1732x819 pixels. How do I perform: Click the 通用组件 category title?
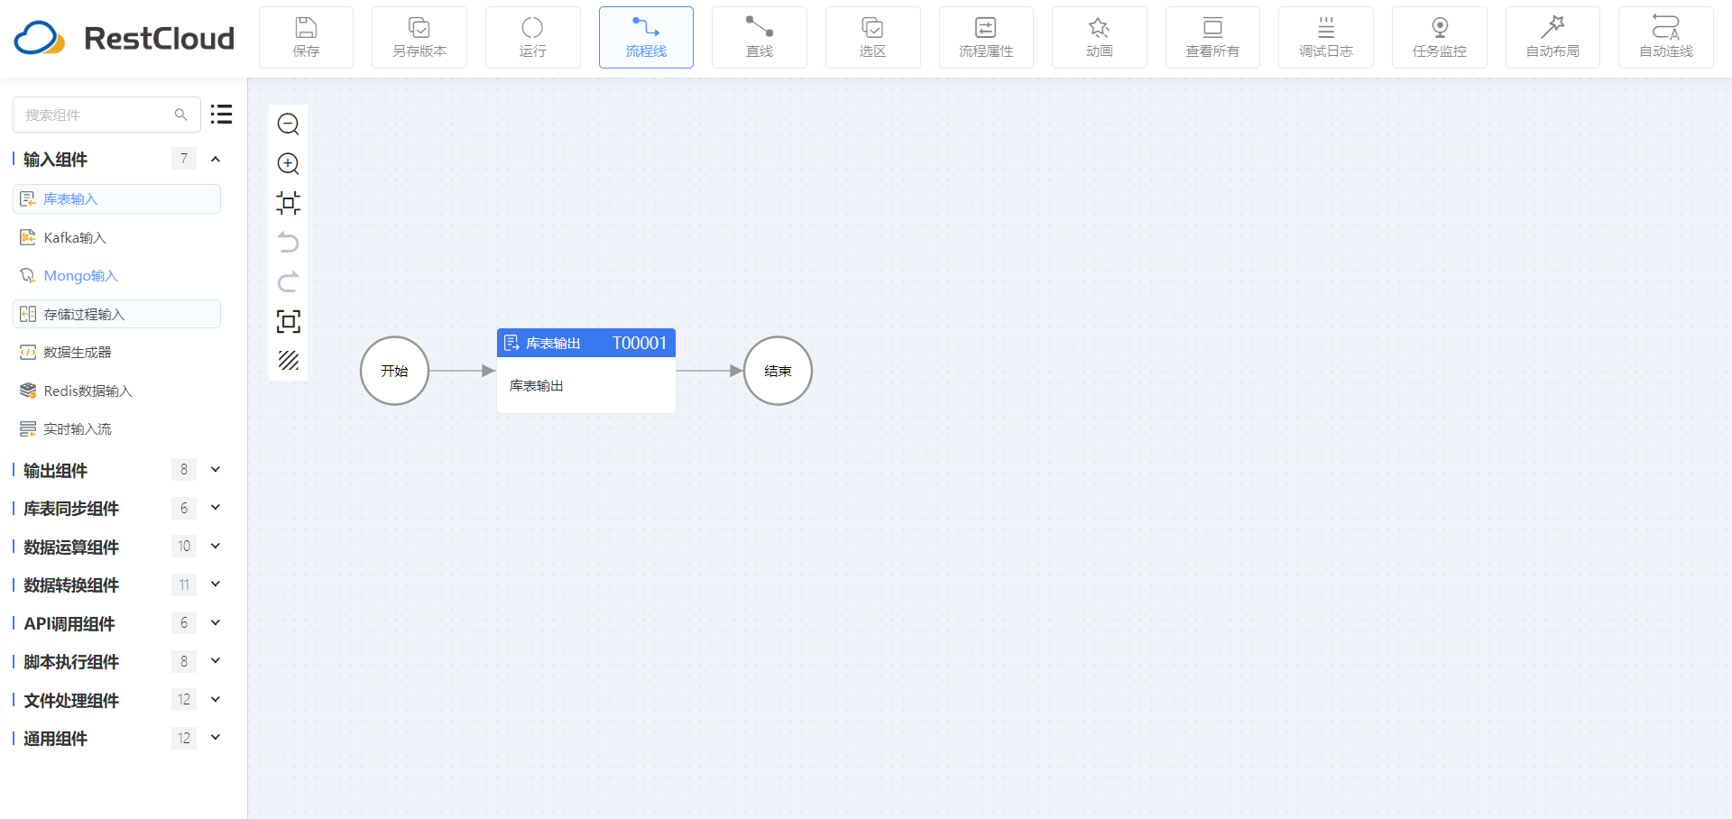point(55,739)
